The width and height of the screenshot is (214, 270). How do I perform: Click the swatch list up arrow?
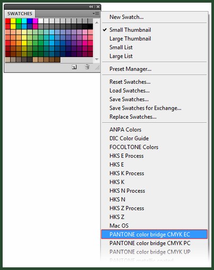(97, 23)
